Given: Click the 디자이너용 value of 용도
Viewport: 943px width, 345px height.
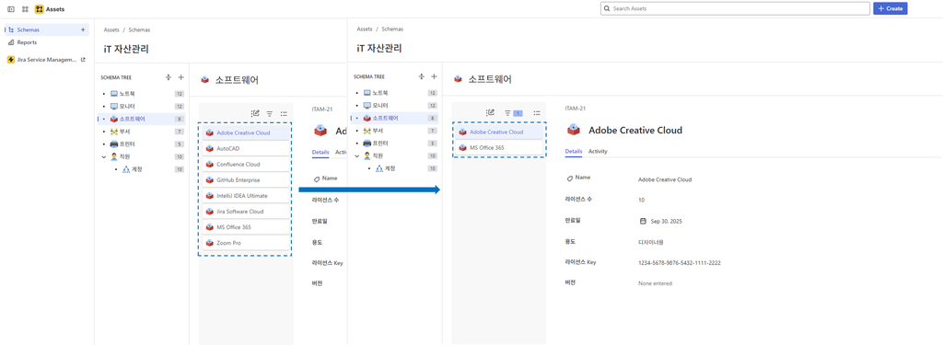Looking at the screenshot, I should pos(651,242).
